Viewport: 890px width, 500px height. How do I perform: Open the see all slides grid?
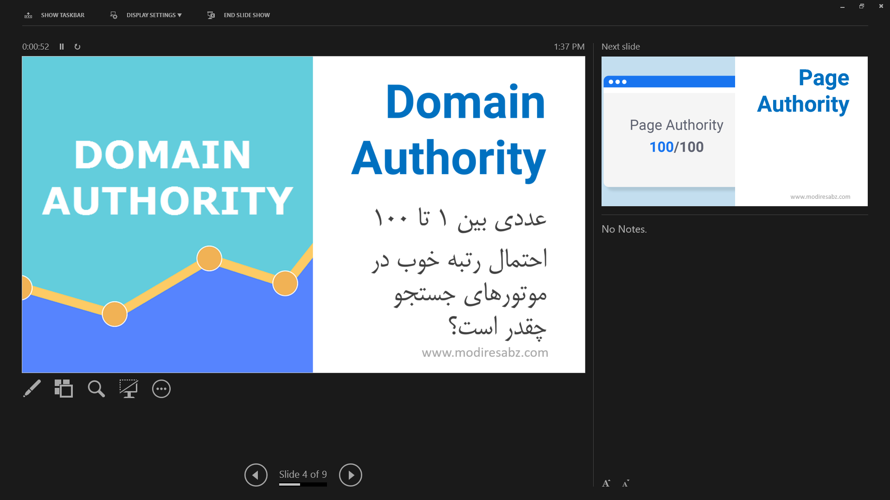coord(64,389)
